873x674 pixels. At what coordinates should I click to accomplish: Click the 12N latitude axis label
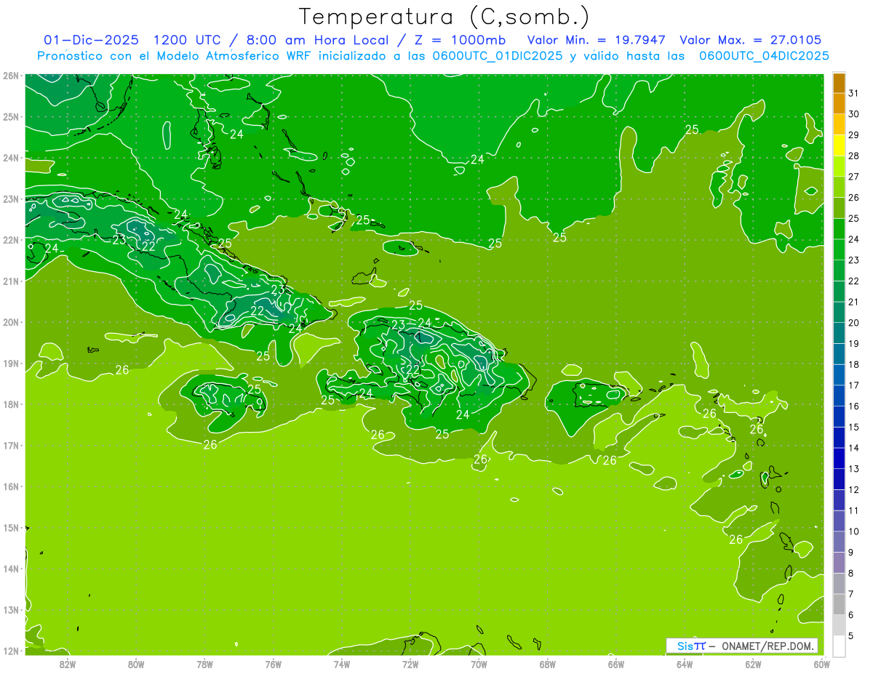pyautogui.click(x=11, y=651)
